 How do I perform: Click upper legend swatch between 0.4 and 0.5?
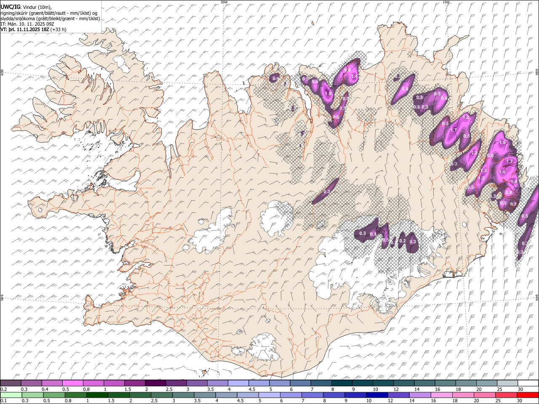[x=52, y=383]
